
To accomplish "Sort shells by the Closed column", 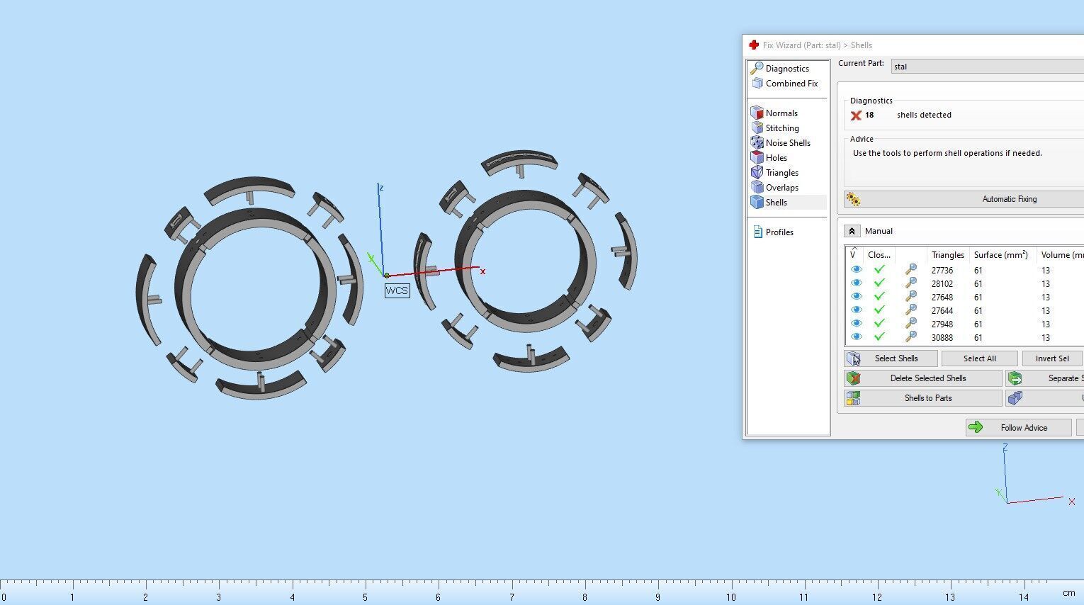I will tap(879, 255).
